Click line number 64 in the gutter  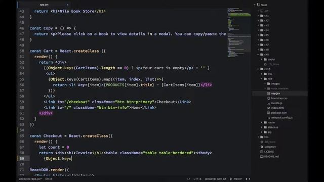click(22, 130)
